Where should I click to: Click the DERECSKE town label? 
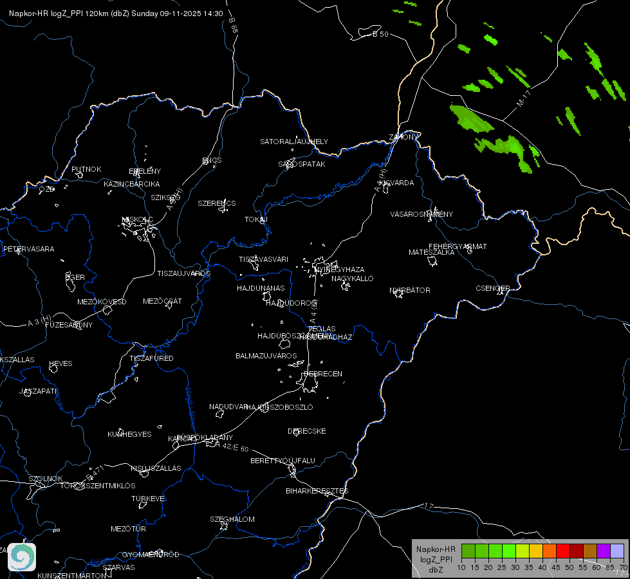(306, 431)
